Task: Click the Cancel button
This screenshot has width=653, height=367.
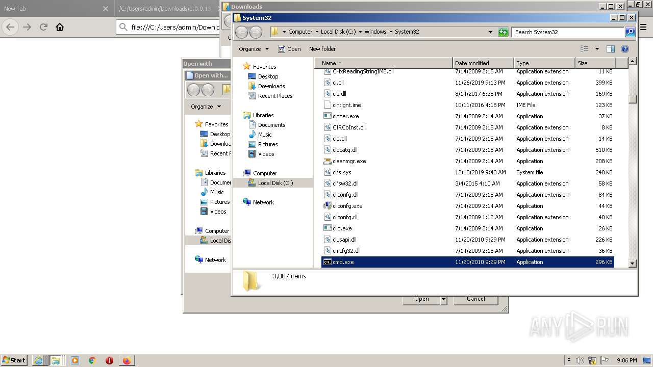Action: point(475,299)
